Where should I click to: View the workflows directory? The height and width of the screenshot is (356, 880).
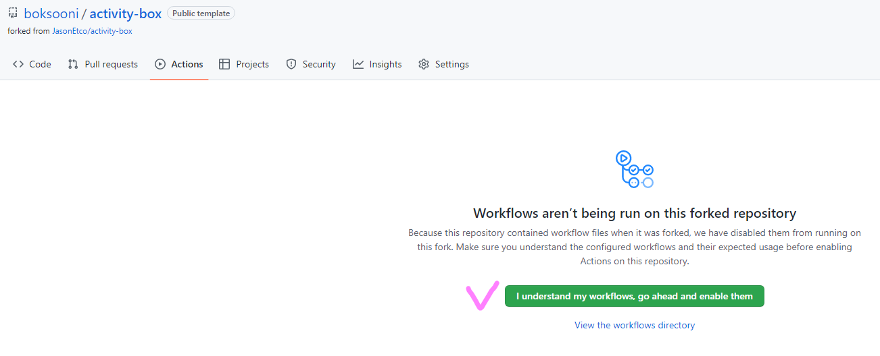635,325
